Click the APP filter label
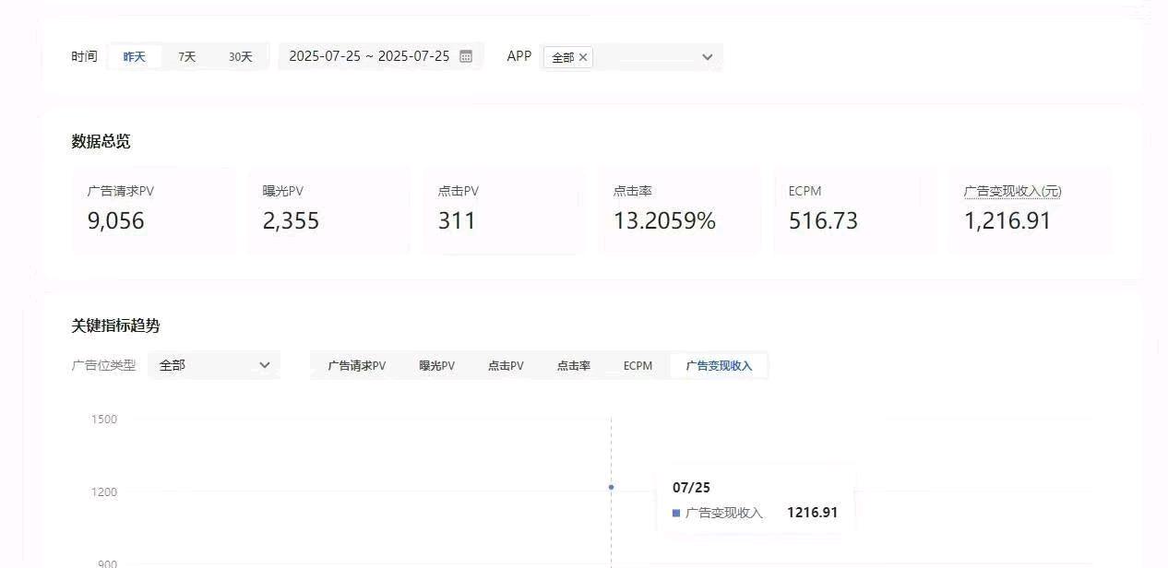Screen dimensions: 1168x568 (x=519, y=56)
